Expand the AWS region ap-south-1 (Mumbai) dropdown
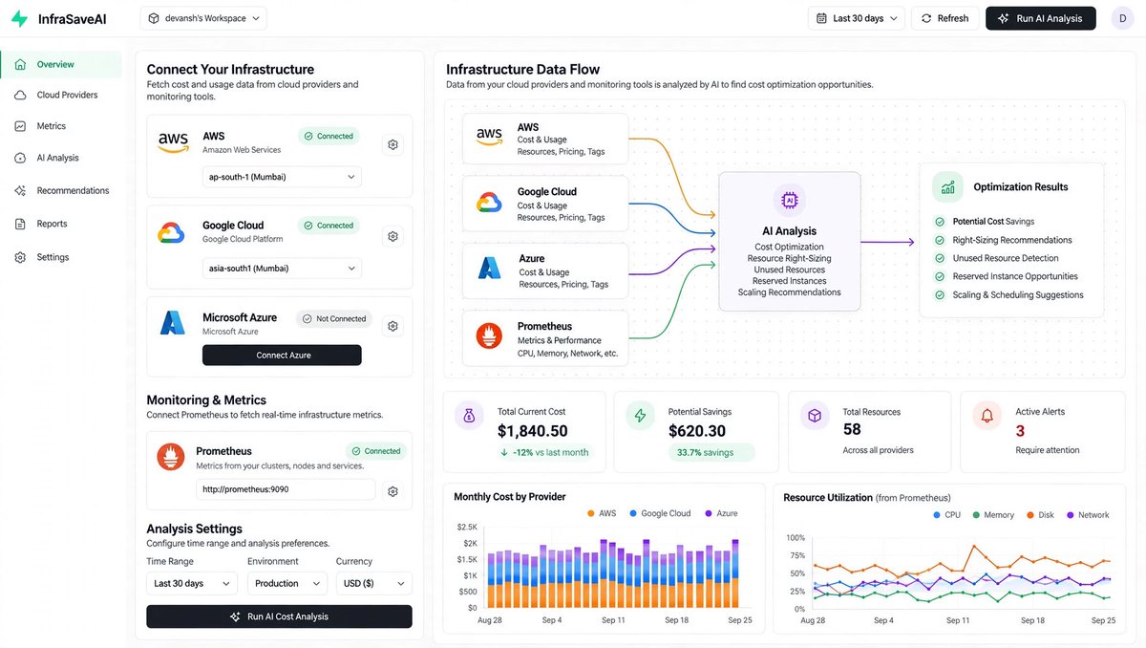The width and height of the screenshot is (1146, 648). click(x=282, y=177)
